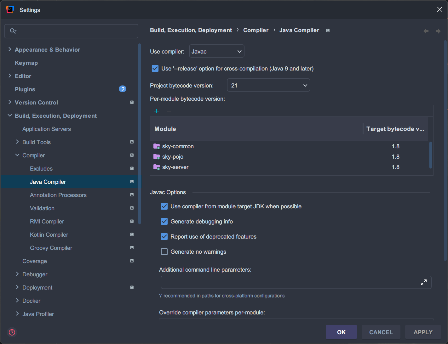The width and height of the screenshot is (448, 344).
Task: Disable '--release' option for cross-compilation
Action: 155,69
